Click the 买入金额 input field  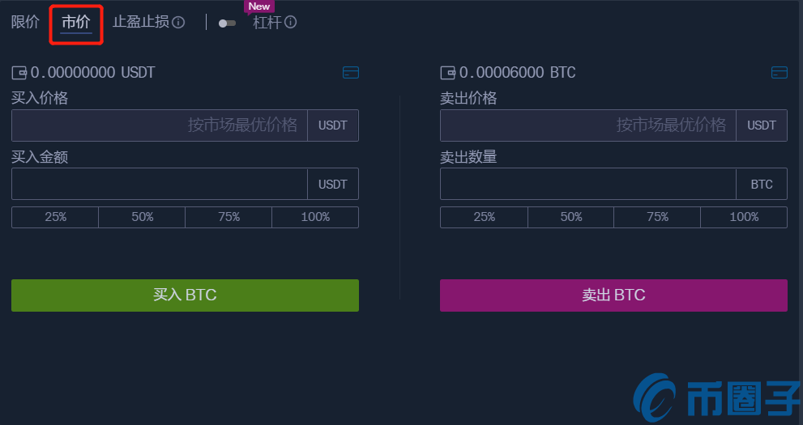160,184
